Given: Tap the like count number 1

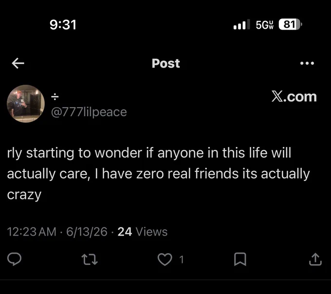Looking at the screenshot, I should coord(182,259).
